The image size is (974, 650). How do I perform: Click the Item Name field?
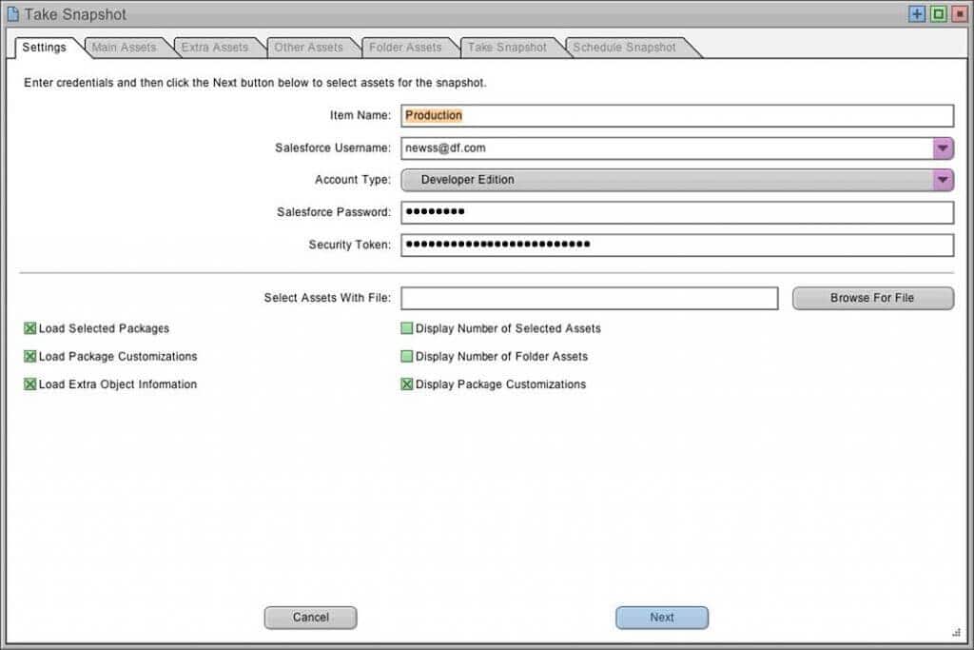pos(677,115)
